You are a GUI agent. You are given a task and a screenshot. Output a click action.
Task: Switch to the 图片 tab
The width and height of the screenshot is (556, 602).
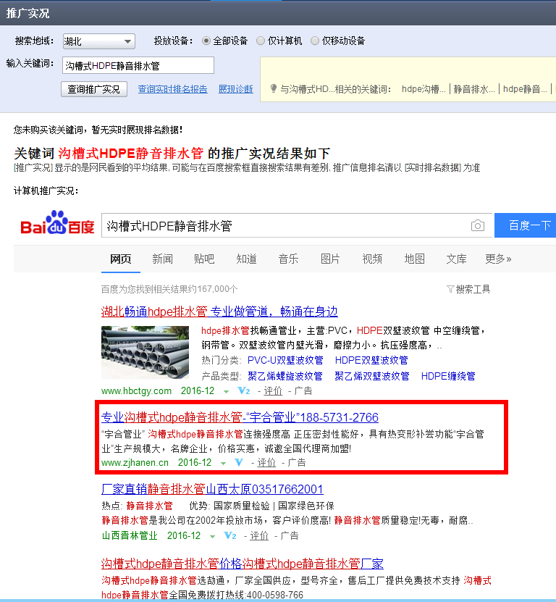coord(330,259)
